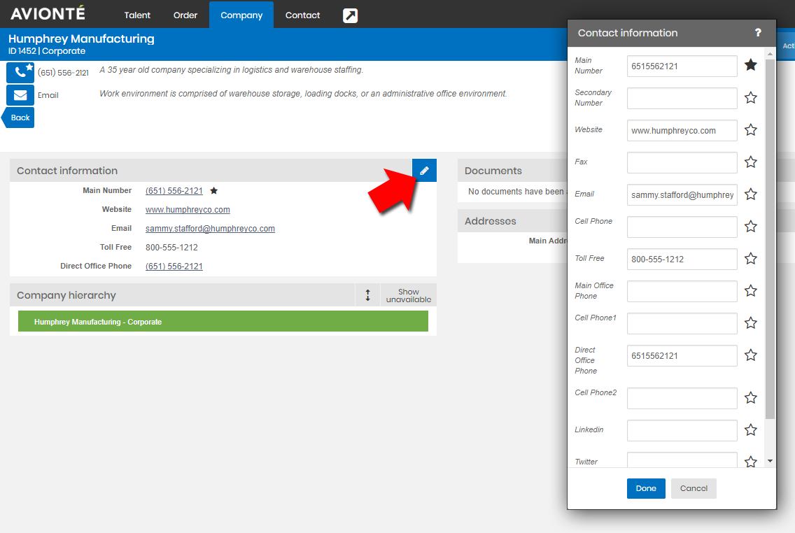Click the Addresses panel header

click(x=512, y=221)
